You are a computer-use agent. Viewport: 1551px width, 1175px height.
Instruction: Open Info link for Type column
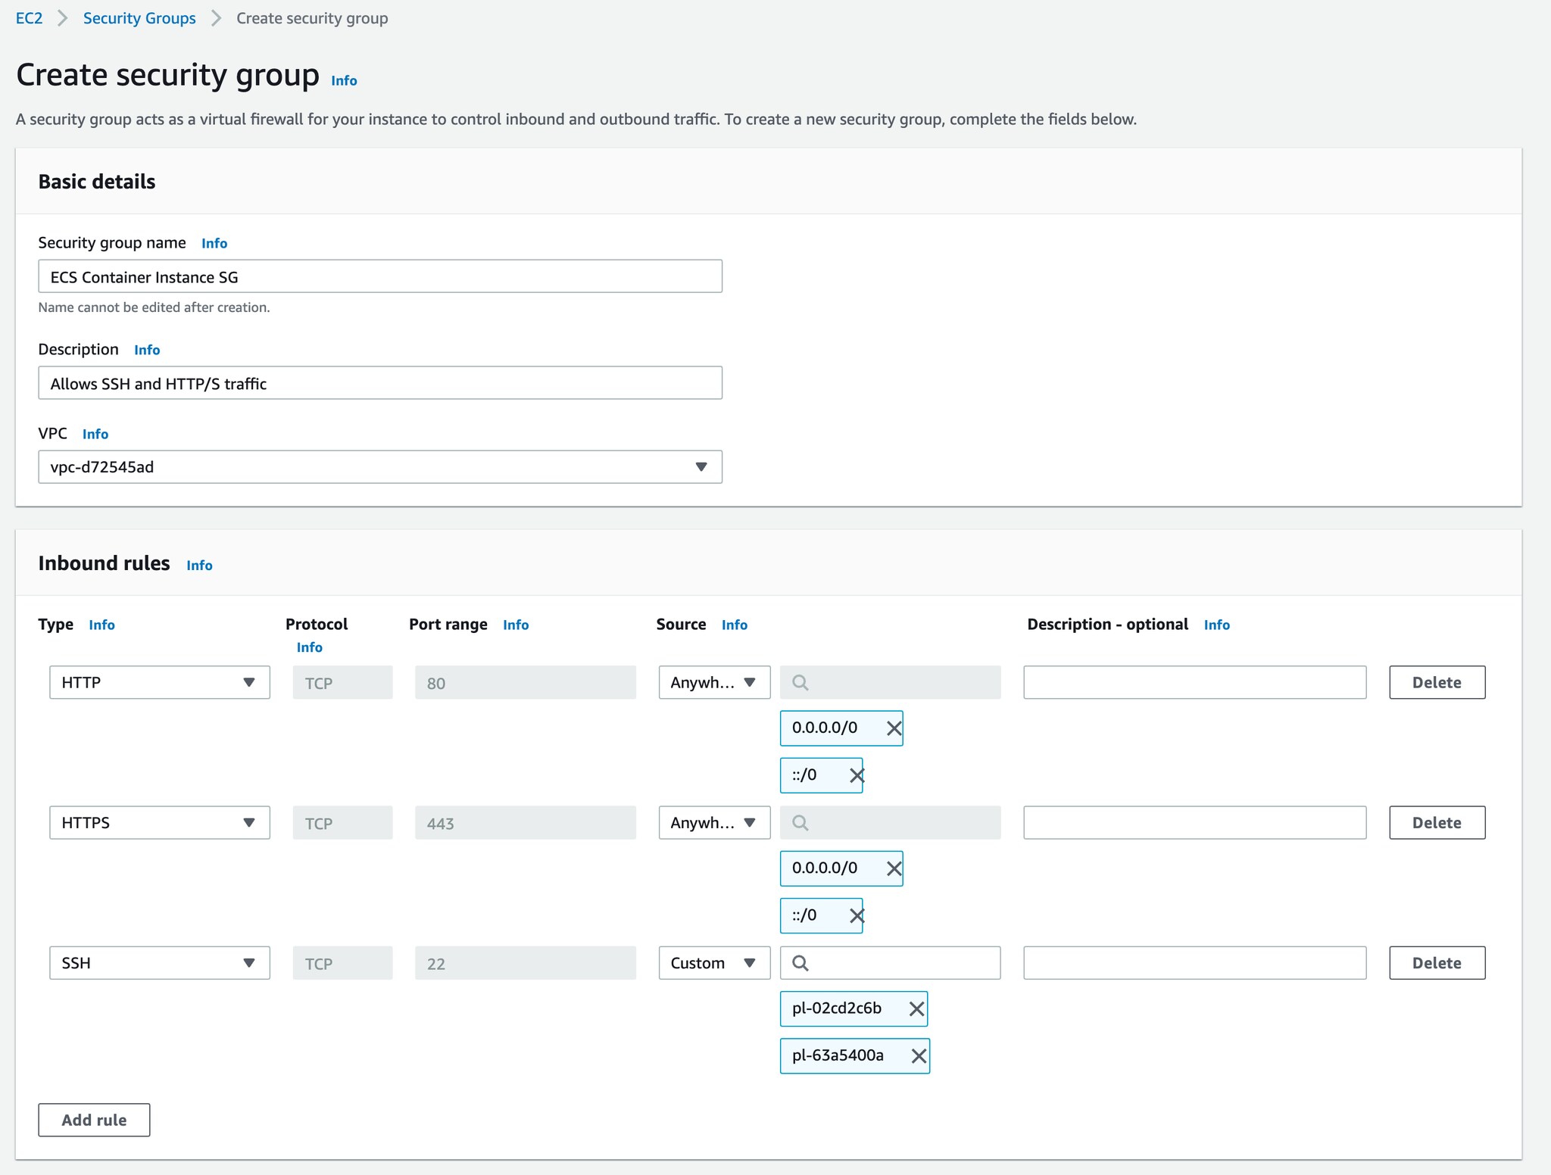[x=101, y=625]
